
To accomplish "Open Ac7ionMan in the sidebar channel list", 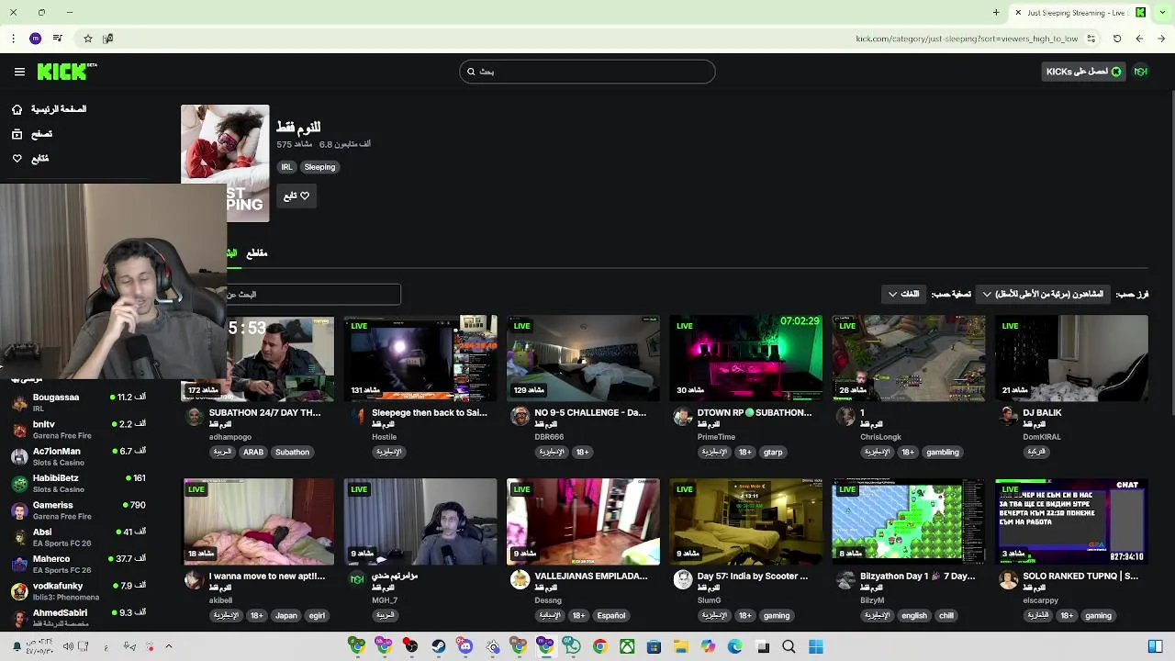I will [78, 456].
